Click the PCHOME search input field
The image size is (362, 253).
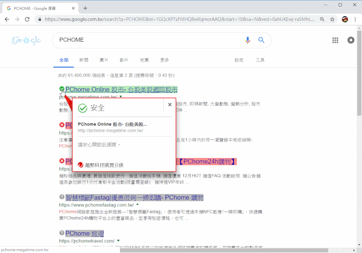(148, 40)
